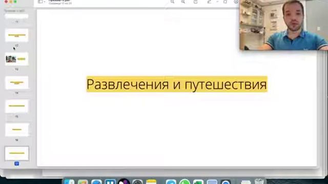Show the Markup toolbar icon
This screenshot has width=328, height=184.
(236, 2)
